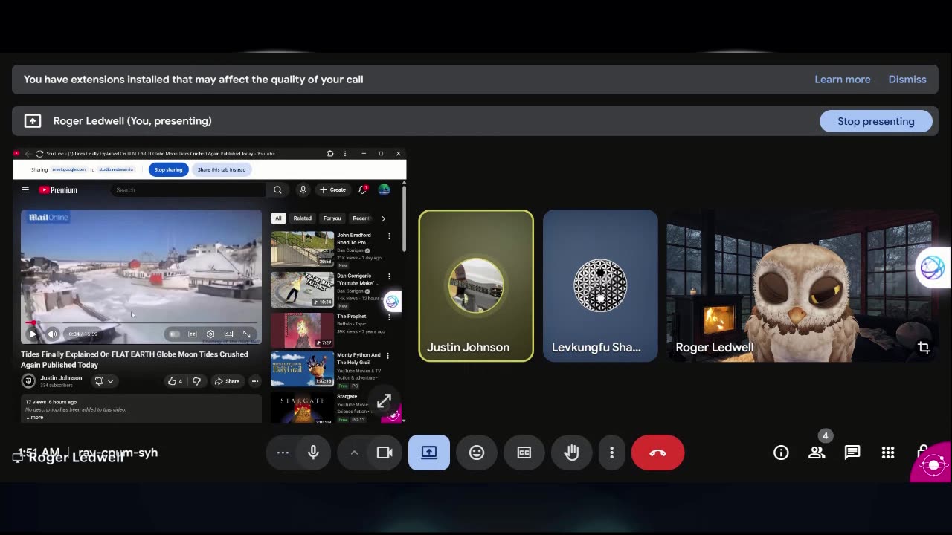
Task: Expand video settings chevron beside camera
Action: [354, 453]
